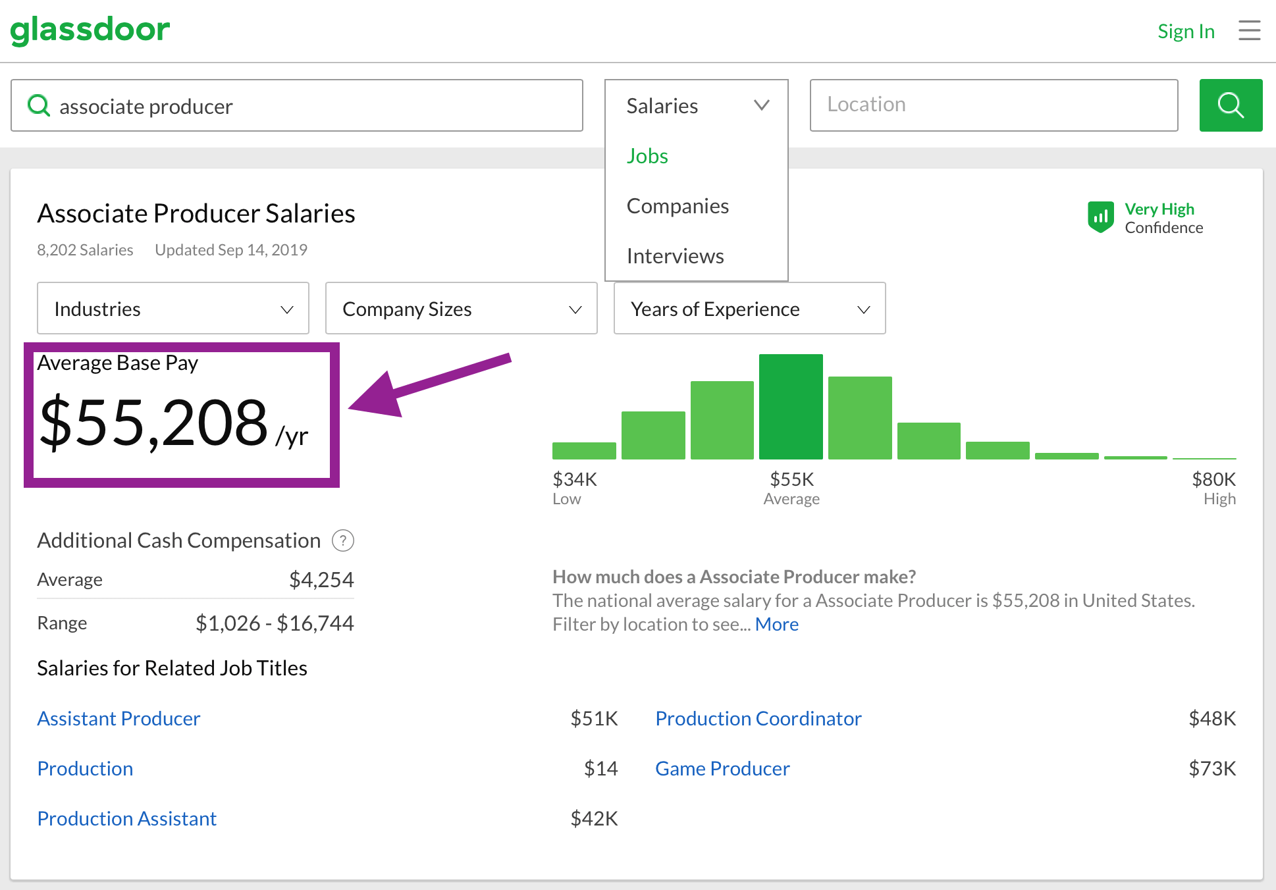
Task: Expand the Years of Experience dropdown
Action: pyautogui.click(x=749, y=309)
